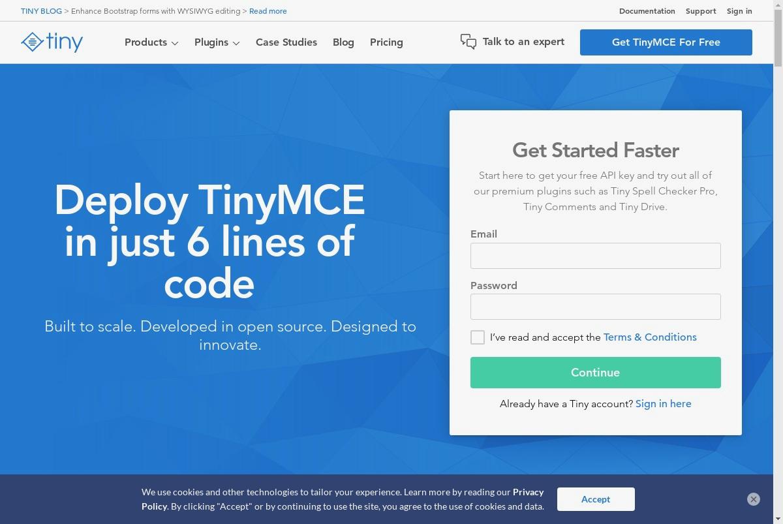Expand the Plugins dropdown menu
Viewport: 783px width, 524px height.
pyautogui.click(x=217, y=42)
